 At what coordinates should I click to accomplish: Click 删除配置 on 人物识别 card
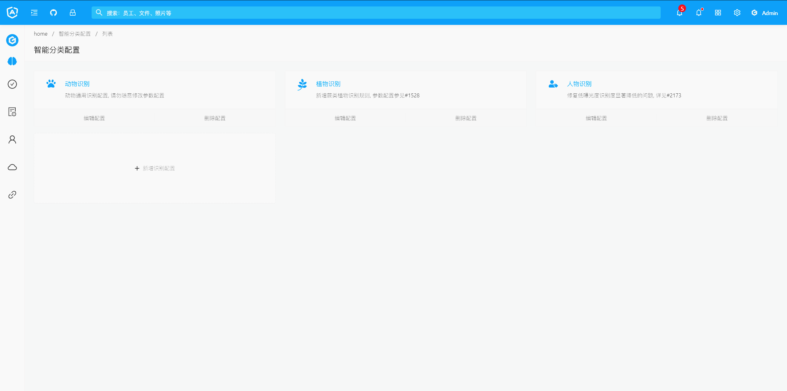coord(717,118)
